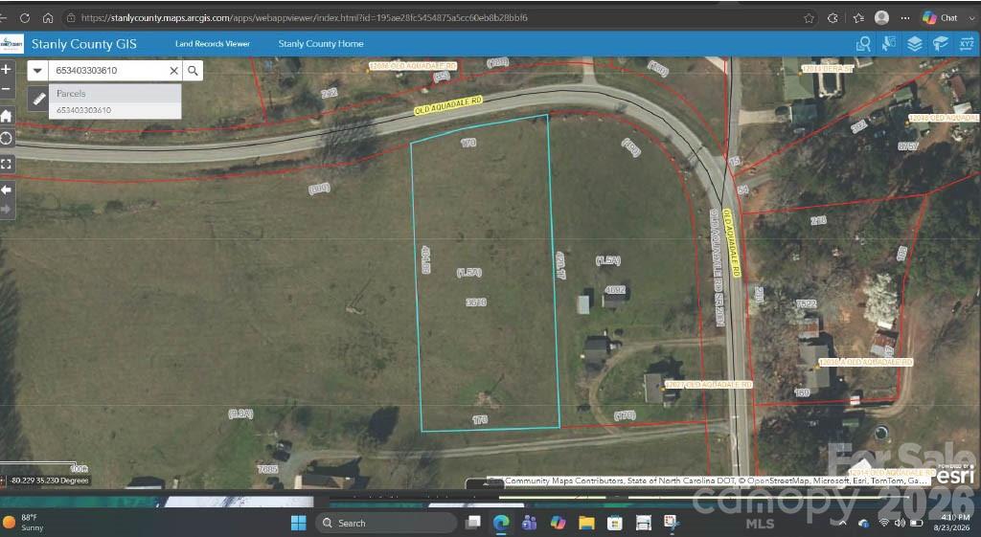
Task: Click the Windows taskbar Search box
Action: 386,523
